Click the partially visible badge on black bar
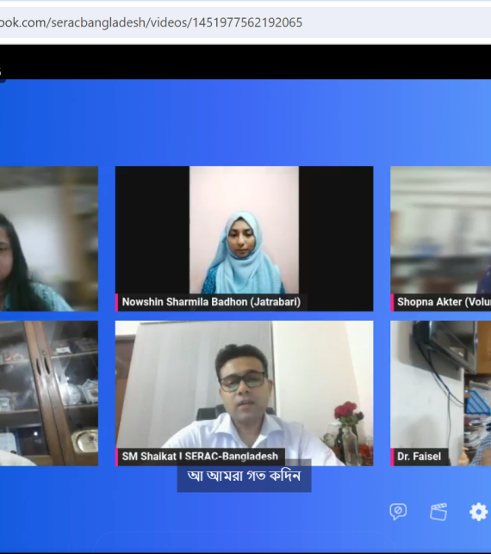The image size is (491, 554). coord(2,72)
